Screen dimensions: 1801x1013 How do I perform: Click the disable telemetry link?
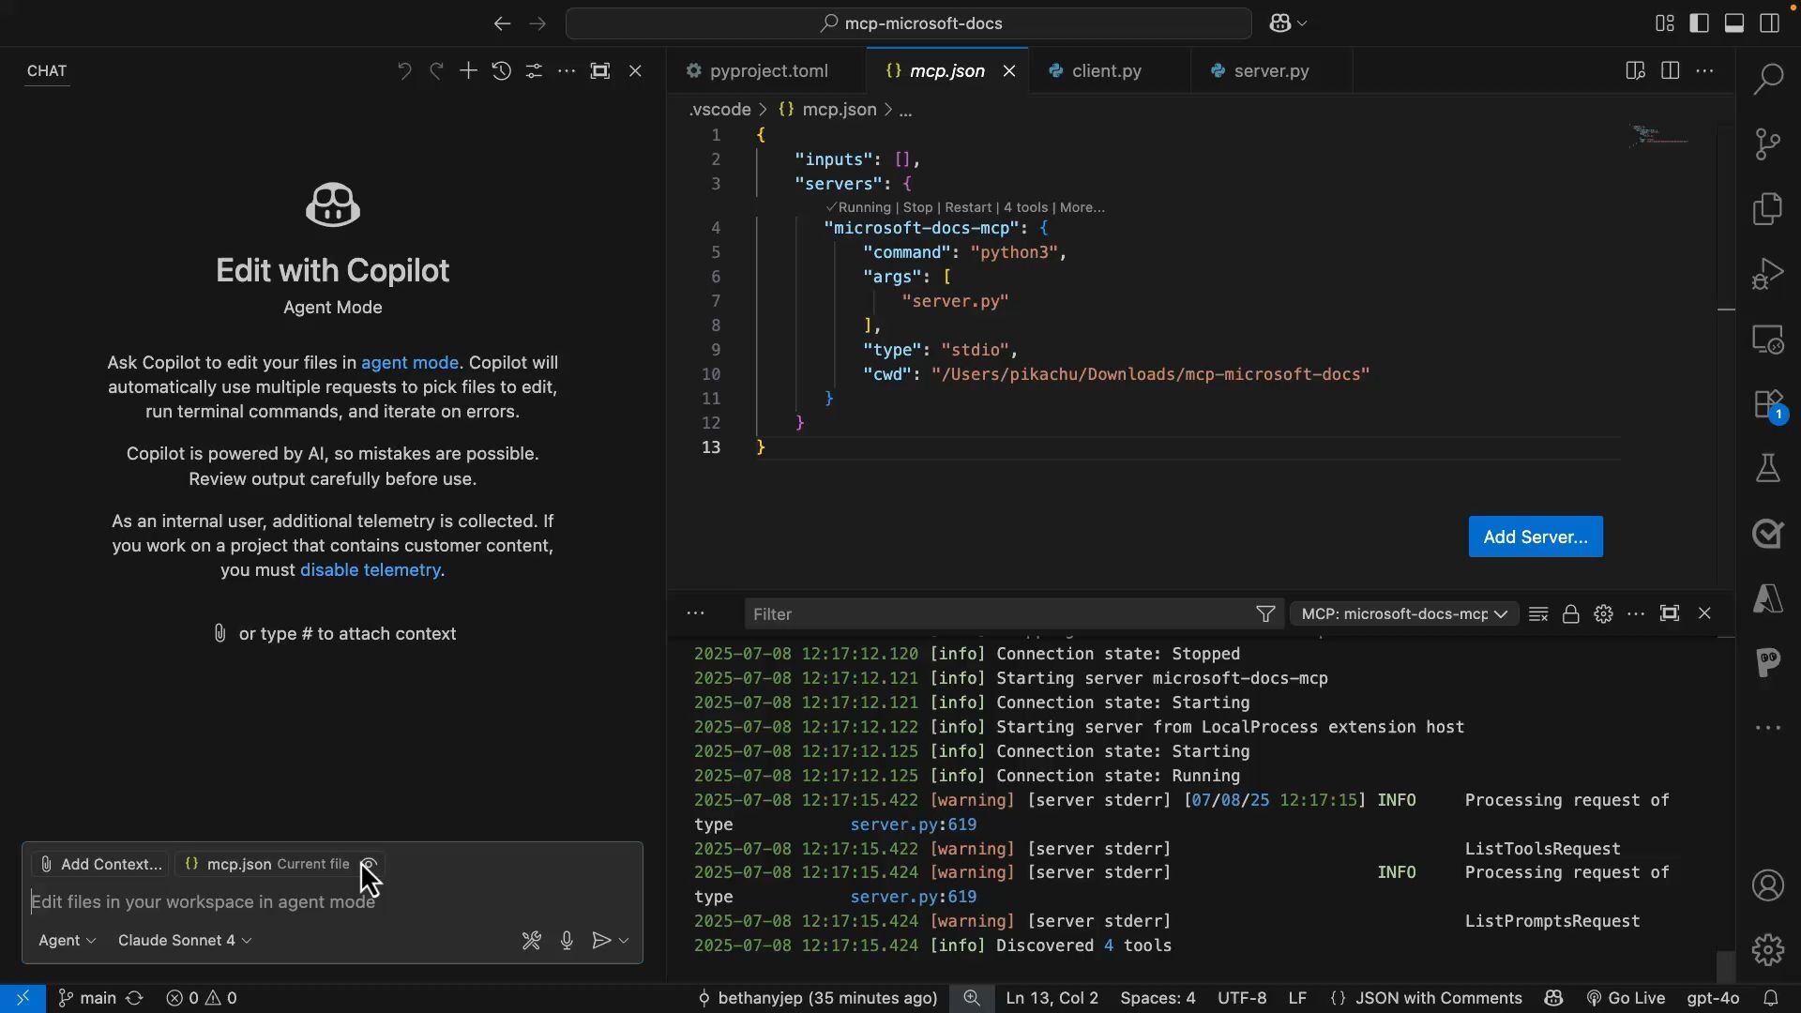click(x=370, y=570)
